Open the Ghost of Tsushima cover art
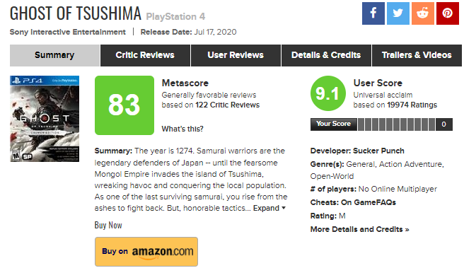Screen dimensions: 464x268 [x=45, y=119]
